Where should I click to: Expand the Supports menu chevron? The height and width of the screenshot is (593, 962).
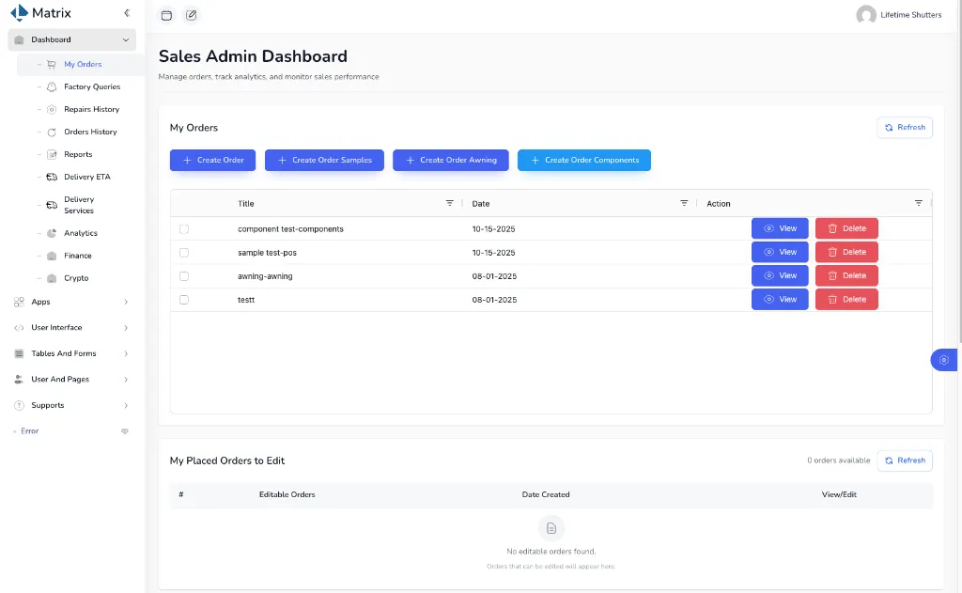(126, 405)
